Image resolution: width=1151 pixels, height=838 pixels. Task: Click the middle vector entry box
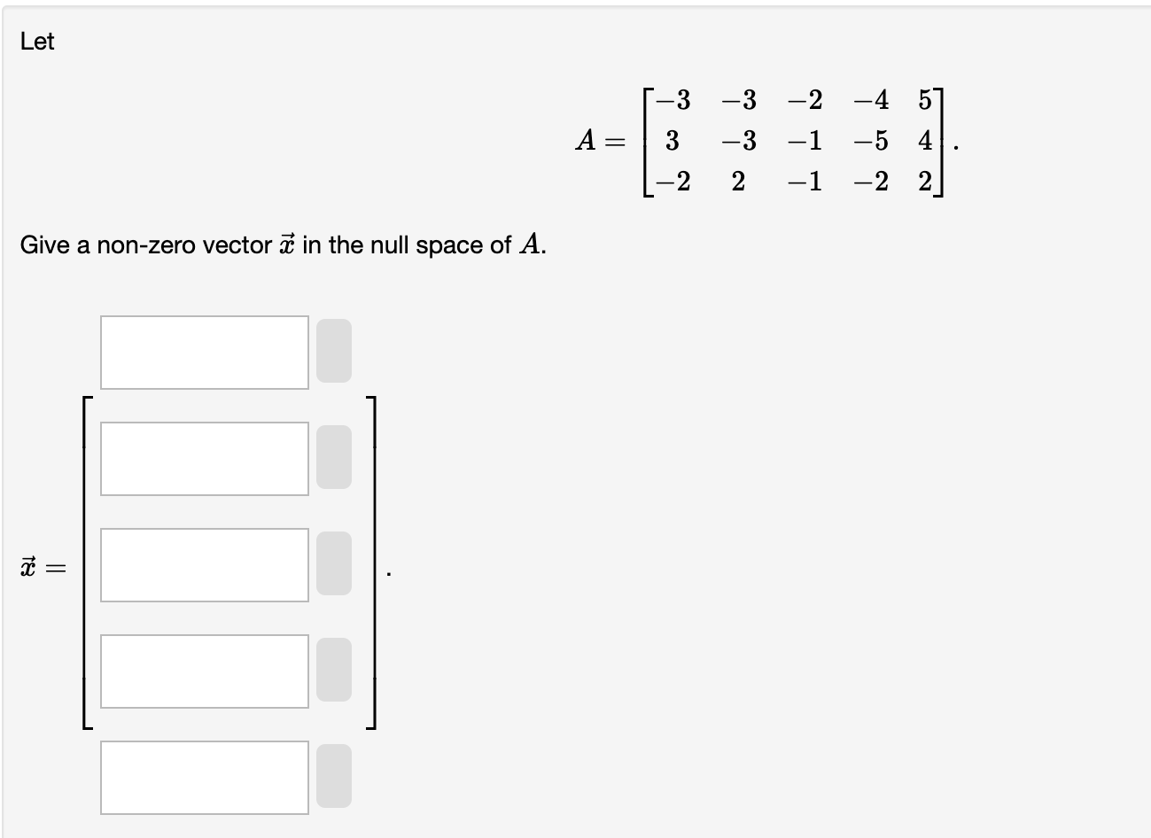click(204, 565)
